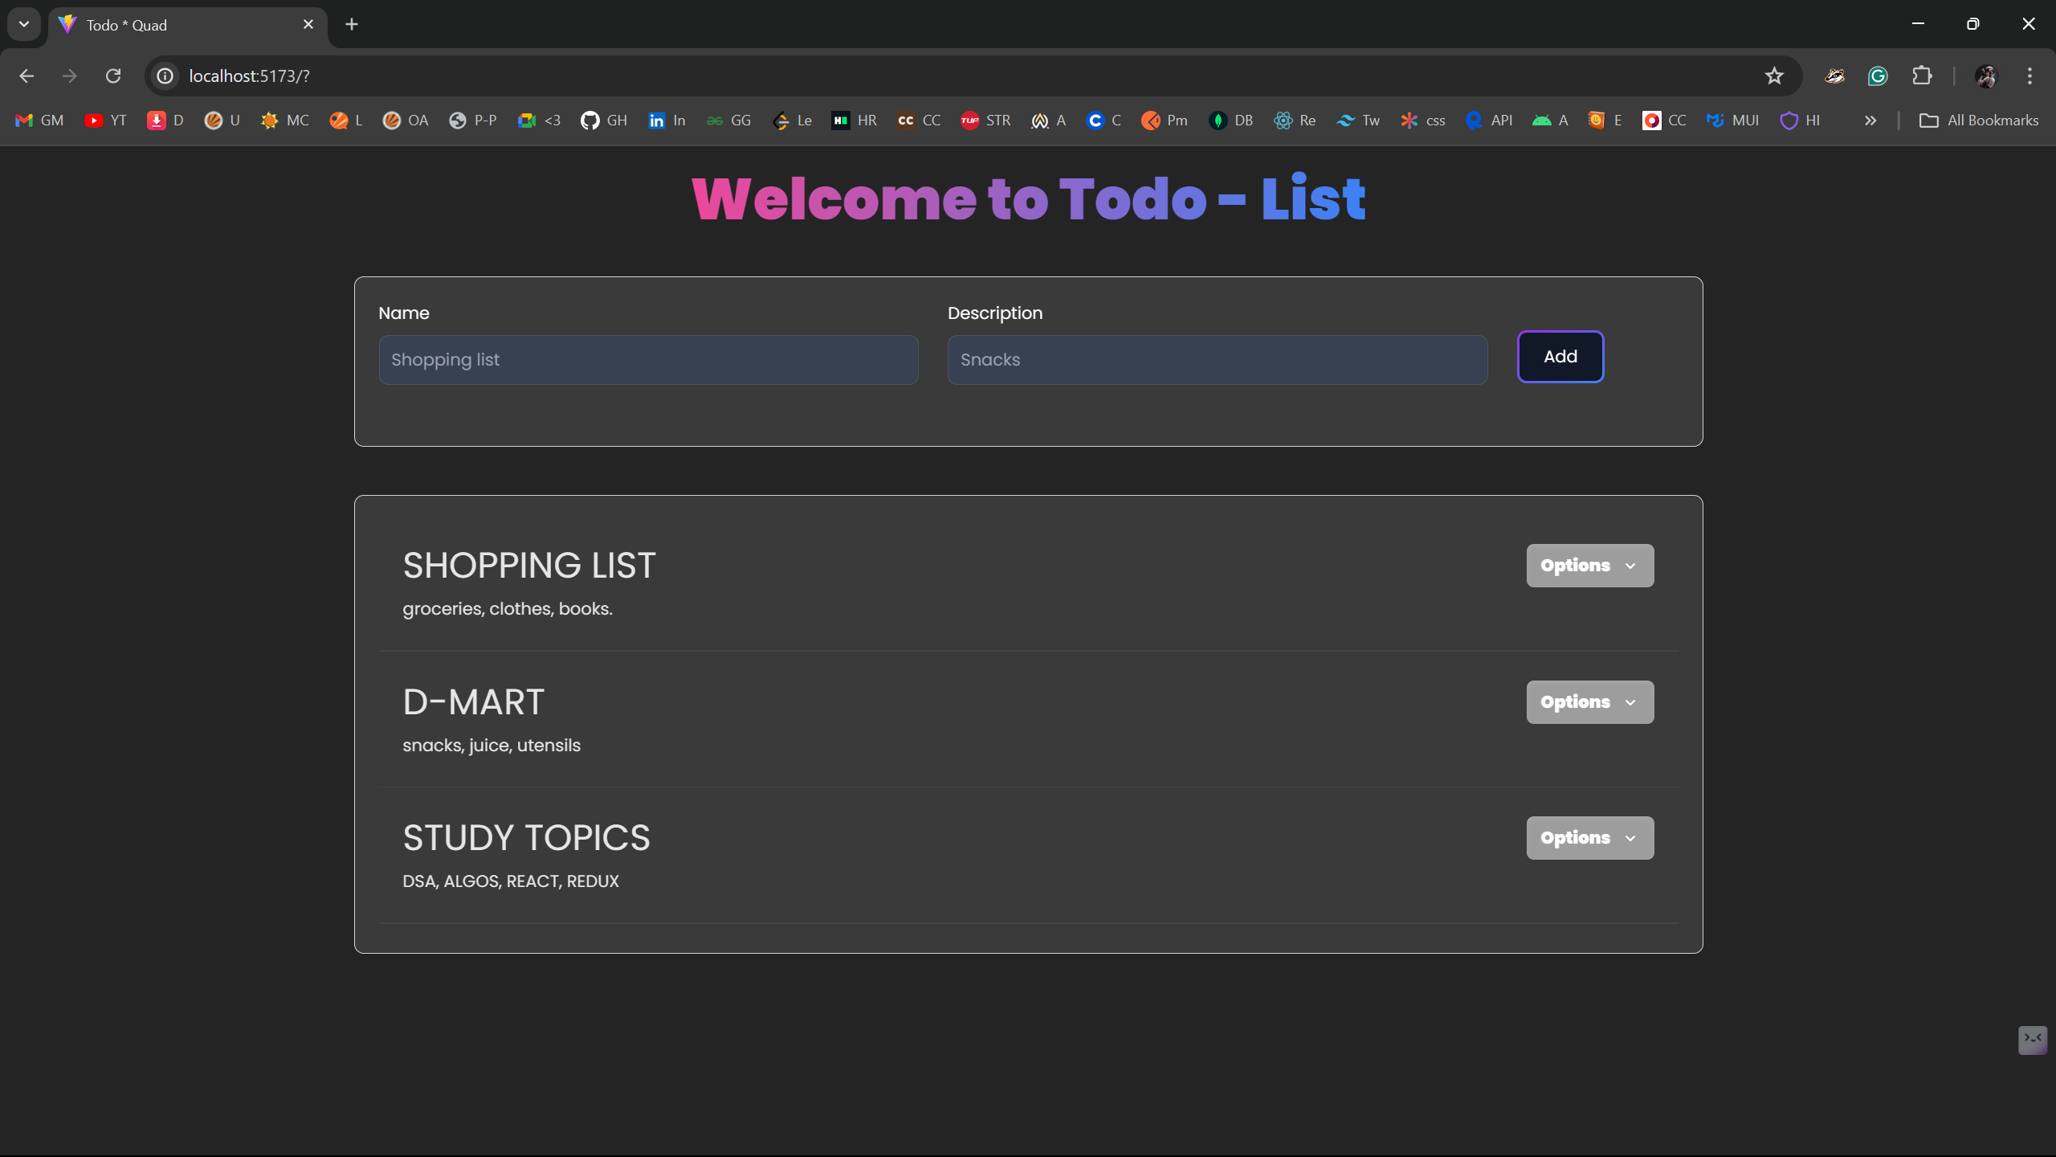Focus the Name input field
The height and width of the screenshot is (1157, 2056).
pos(648,360)
